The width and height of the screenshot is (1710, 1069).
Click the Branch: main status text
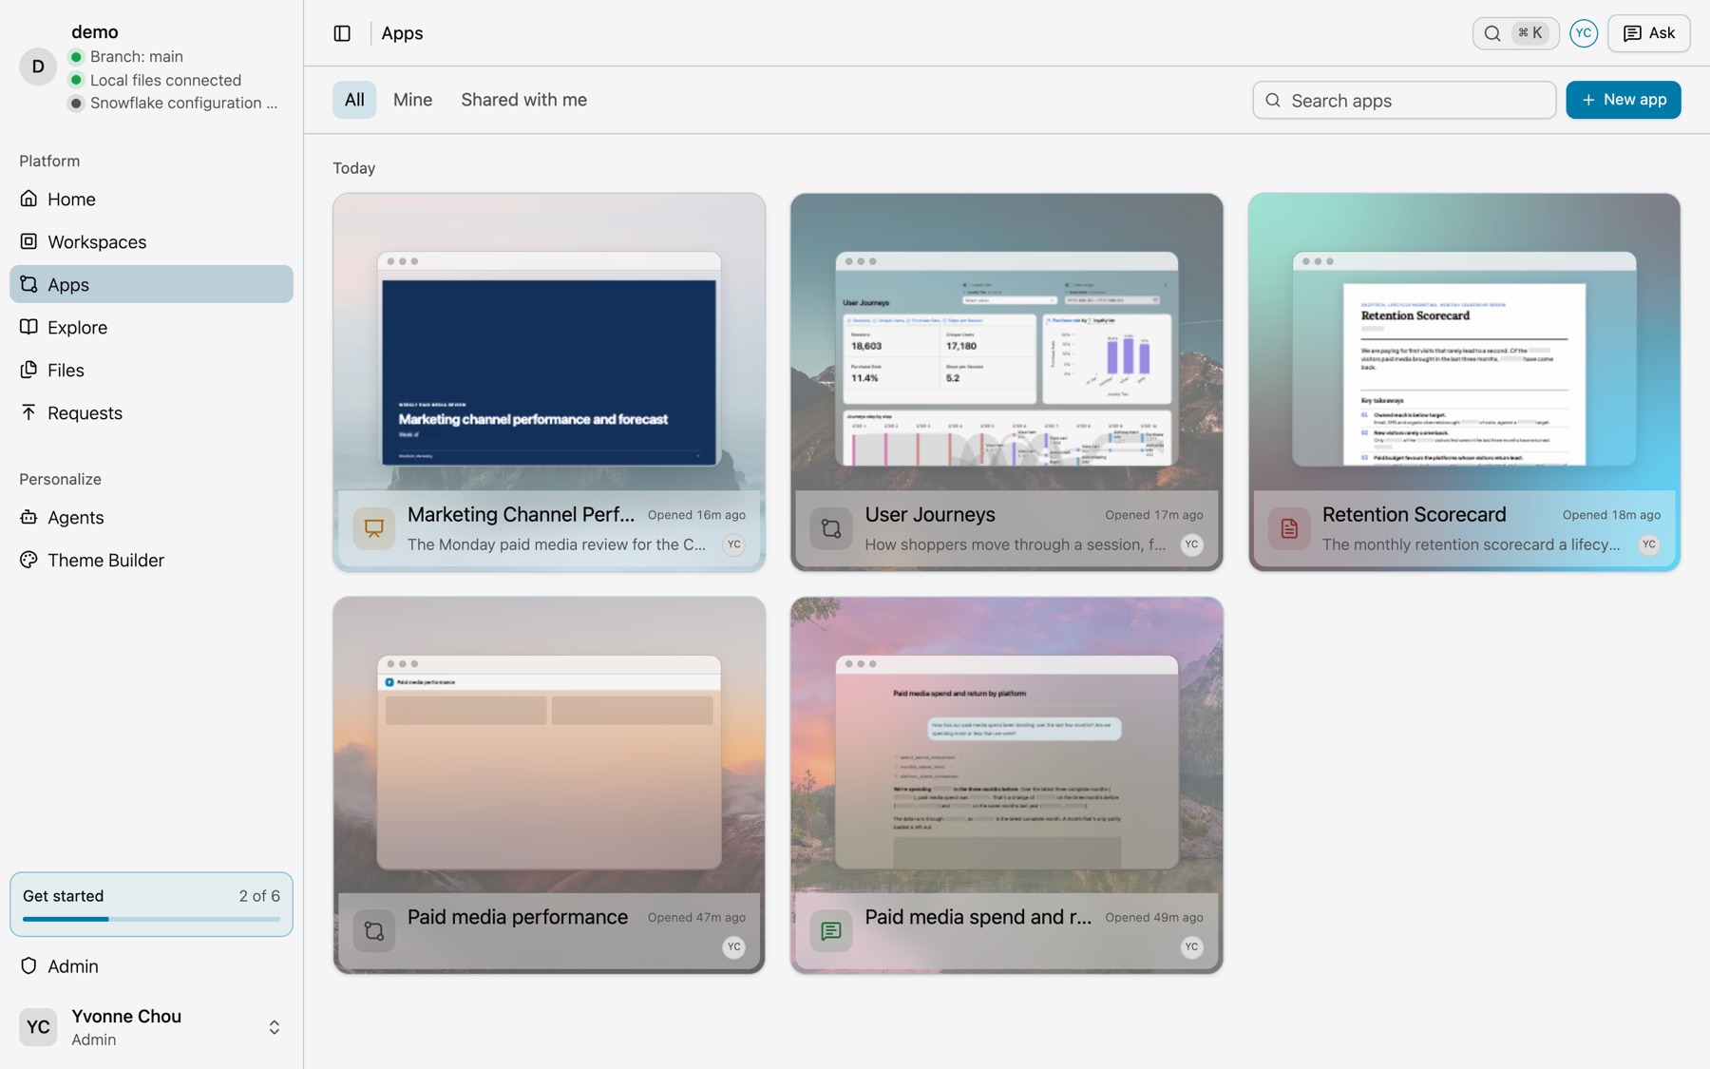[137, 57]
